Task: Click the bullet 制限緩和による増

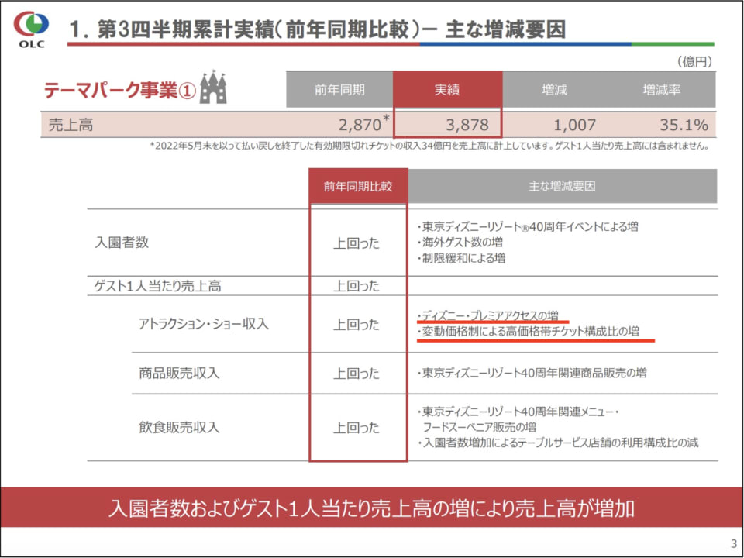Action: [x=460, y=258]
